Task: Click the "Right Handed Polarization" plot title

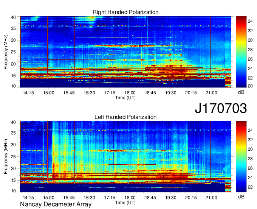Action: (x=125, y=12)
